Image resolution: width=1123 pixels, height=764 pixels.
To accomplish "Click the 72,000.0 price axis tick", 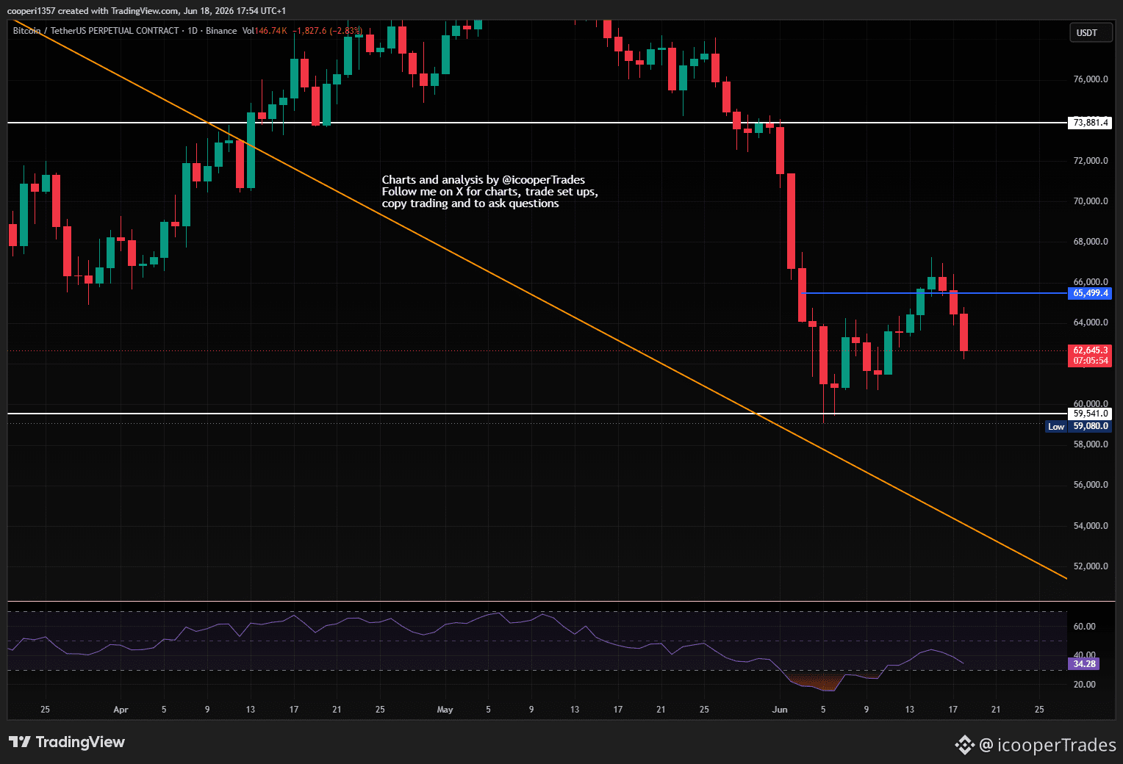I will coord(1091,161).
